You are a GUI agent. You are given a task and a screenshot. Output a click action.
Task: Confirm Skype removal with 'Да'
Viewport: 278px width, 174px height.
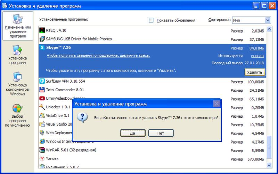[x=133, y=133]
